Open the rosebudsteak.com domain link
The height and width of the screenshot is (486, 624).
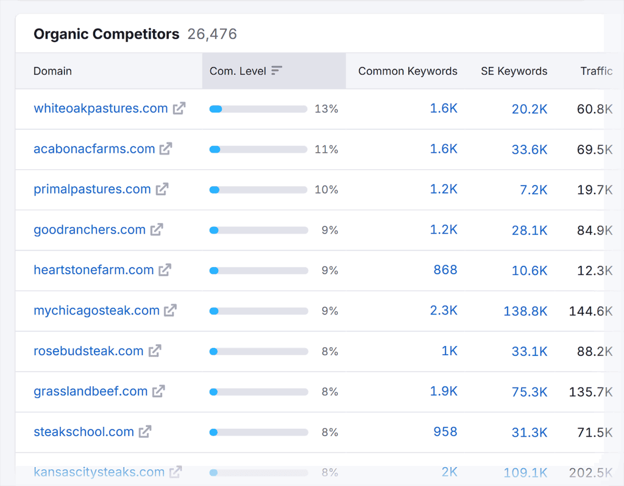point(90,351)
